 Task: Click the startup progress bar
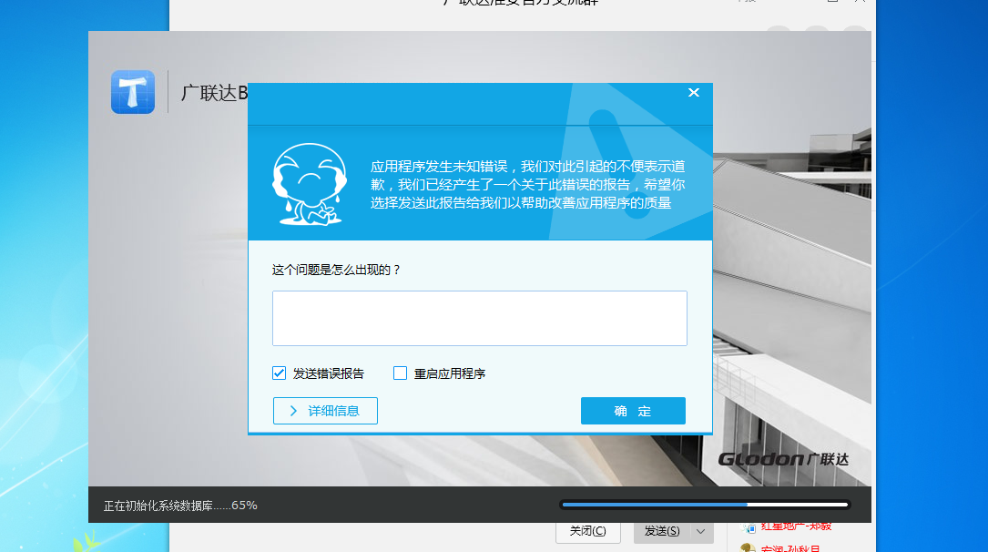click(x=705, y=504)
